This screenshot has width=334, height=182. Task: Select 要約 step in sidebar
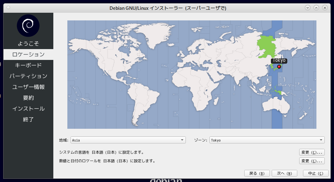(28, 98)
